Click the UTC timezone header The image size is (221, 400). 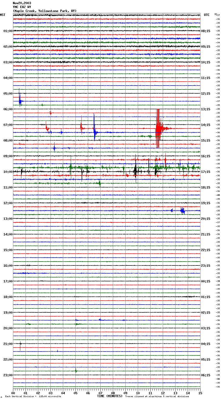[207, 15]
